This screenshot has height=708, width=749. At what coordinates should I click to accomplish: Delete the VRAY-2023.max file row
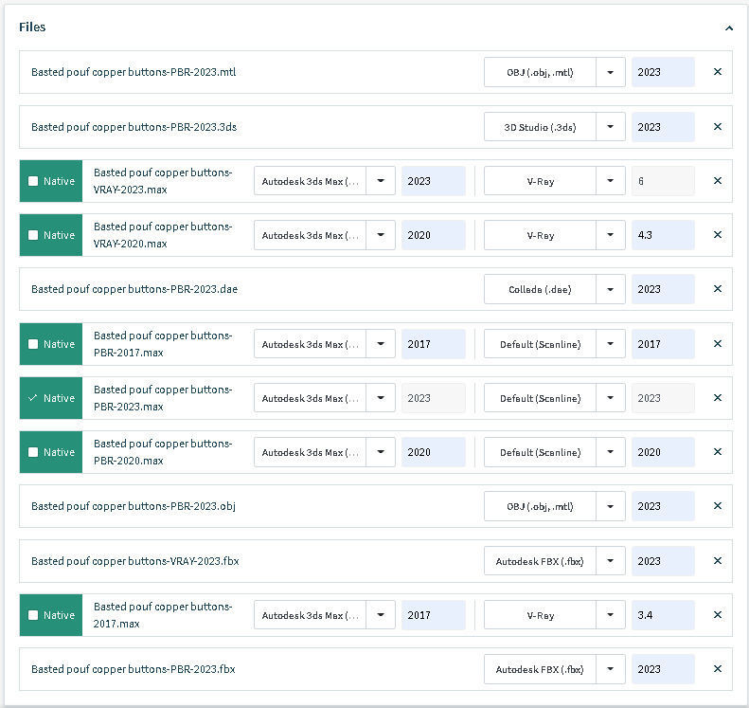tap(717, 181)
